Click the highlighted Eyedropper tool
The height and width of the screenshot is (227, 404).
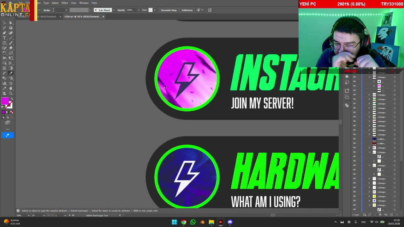click(11, 73)
